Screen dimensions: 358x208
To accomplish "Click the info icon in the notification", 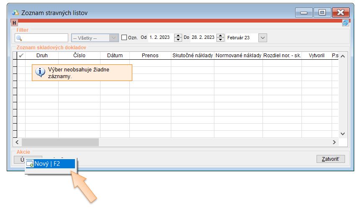I will [40, 72].
